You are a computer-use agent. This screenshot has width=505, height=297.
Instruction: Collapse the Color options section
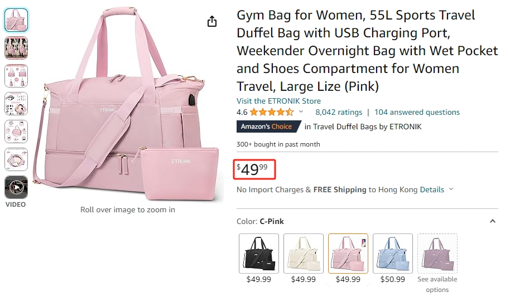click(493, 221)
